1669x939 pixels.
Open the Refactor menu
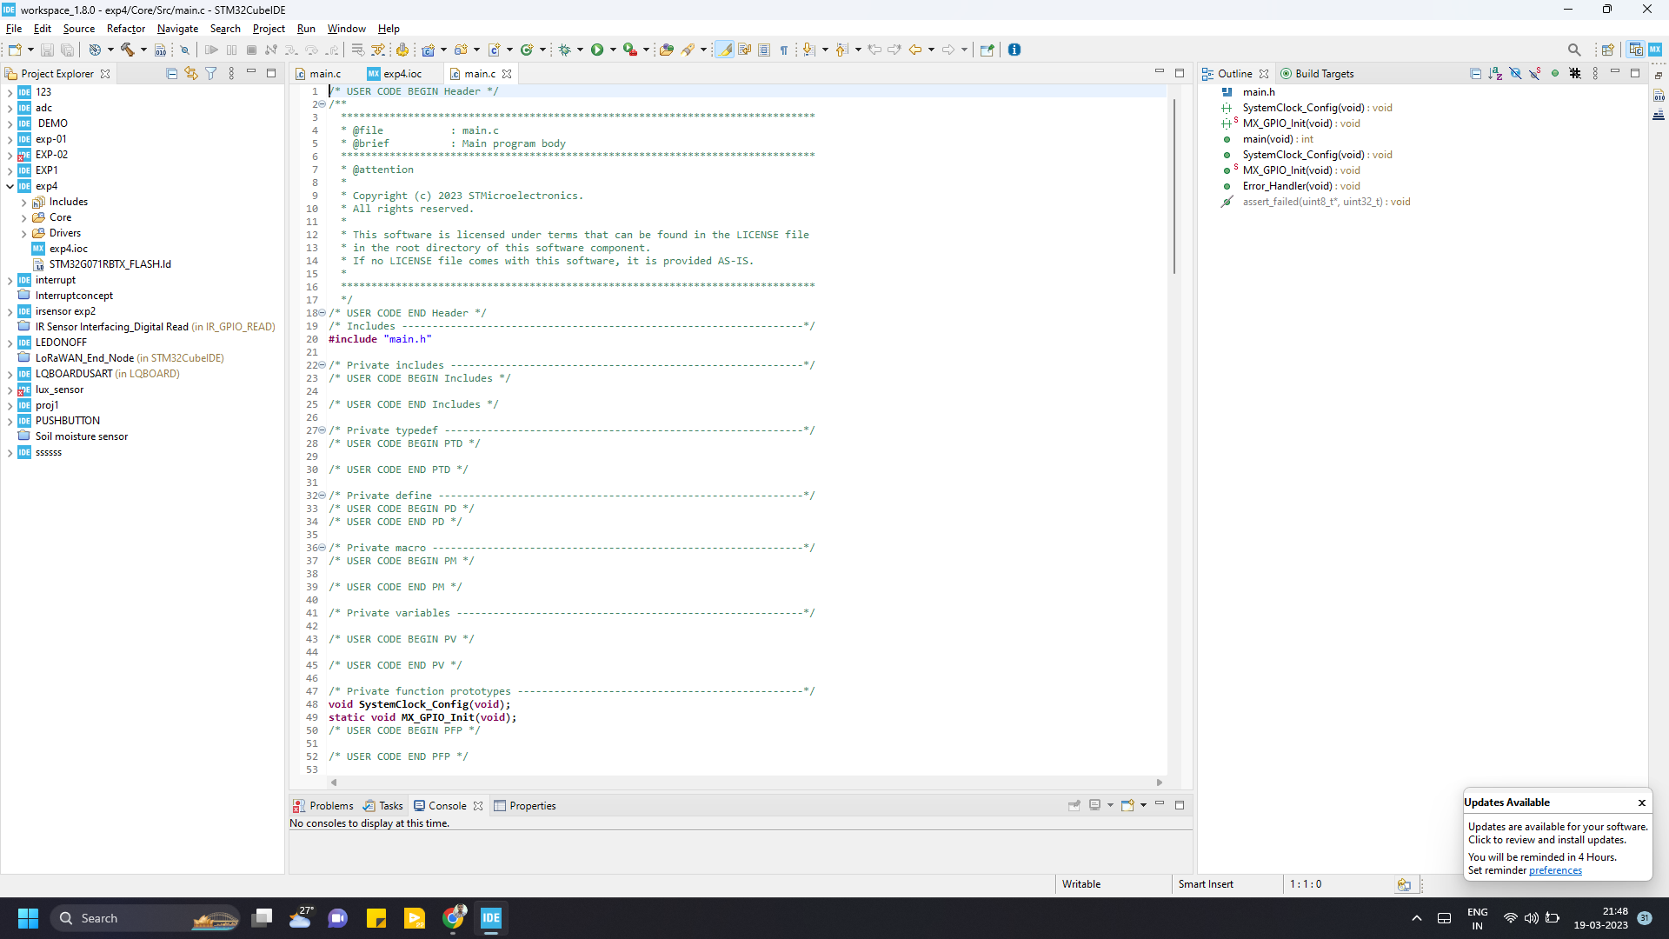point(125,28)
